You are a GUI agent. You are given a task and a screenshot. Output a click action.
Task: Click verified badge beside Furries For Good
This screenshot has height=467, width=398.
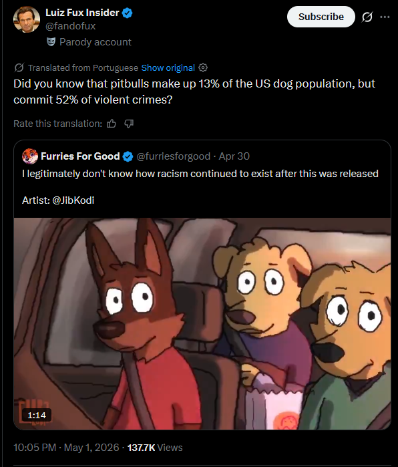tap(128, 156)
